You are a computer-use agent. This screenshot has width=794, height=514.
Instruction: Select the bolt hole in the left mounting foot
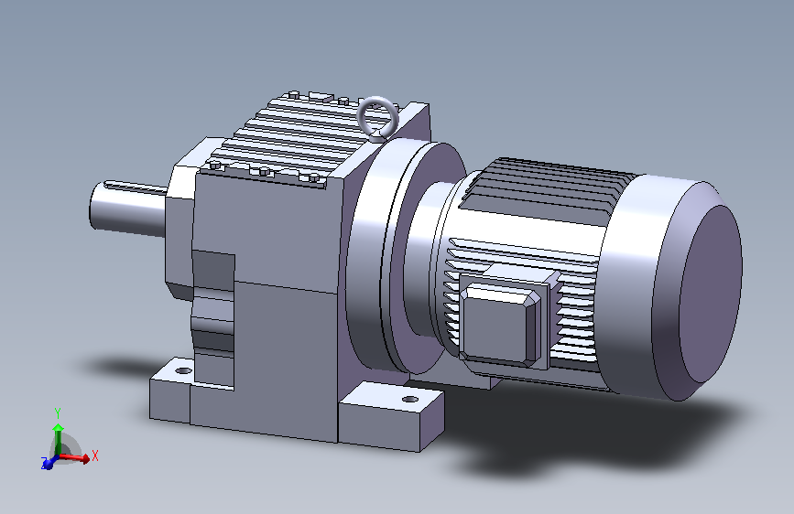(x=183, y=370)
